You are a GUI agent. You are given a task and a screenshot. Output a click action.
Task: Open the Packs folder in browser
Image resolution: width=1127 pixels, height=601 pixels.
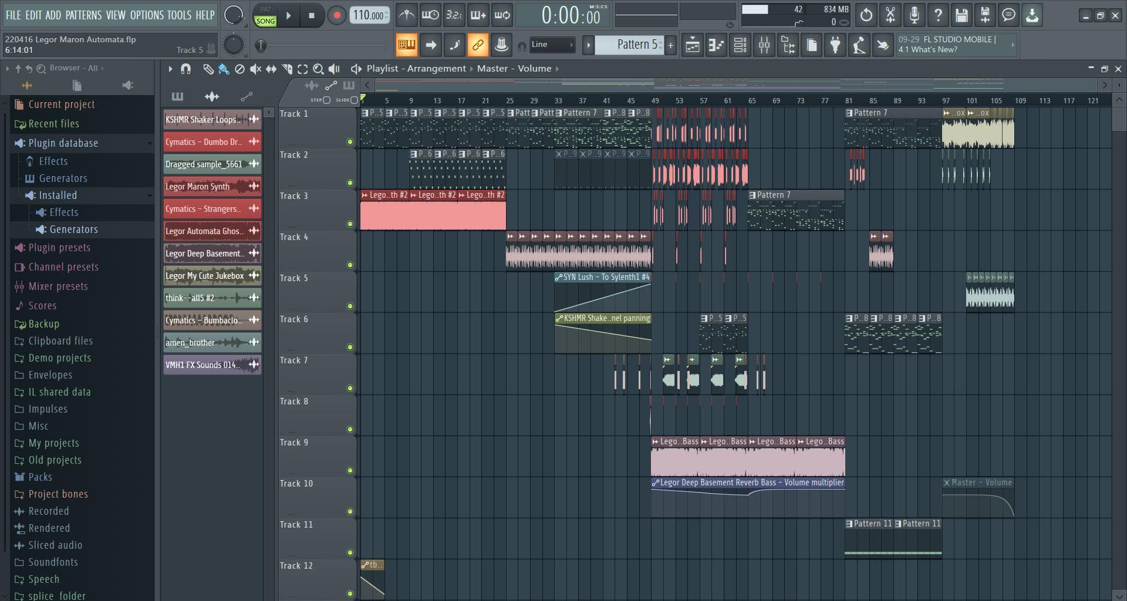pyautogui.click(x=40, y=477)
